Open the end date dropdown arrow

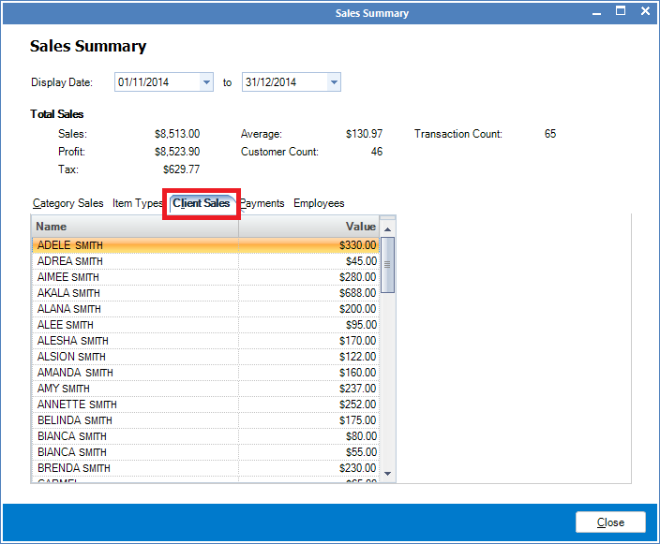coord(334,82)
